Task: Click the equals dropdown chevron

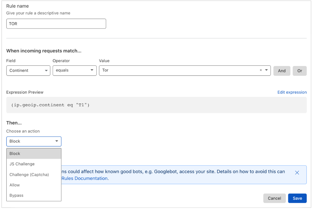Action: (92, 71)
